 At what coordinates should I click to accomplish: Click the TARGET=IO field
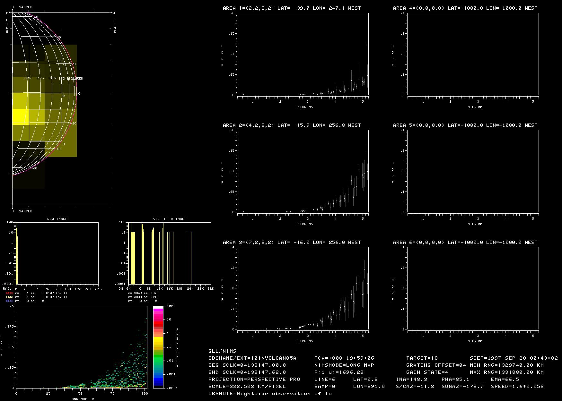pyautogui.click(x=422, y=358)
